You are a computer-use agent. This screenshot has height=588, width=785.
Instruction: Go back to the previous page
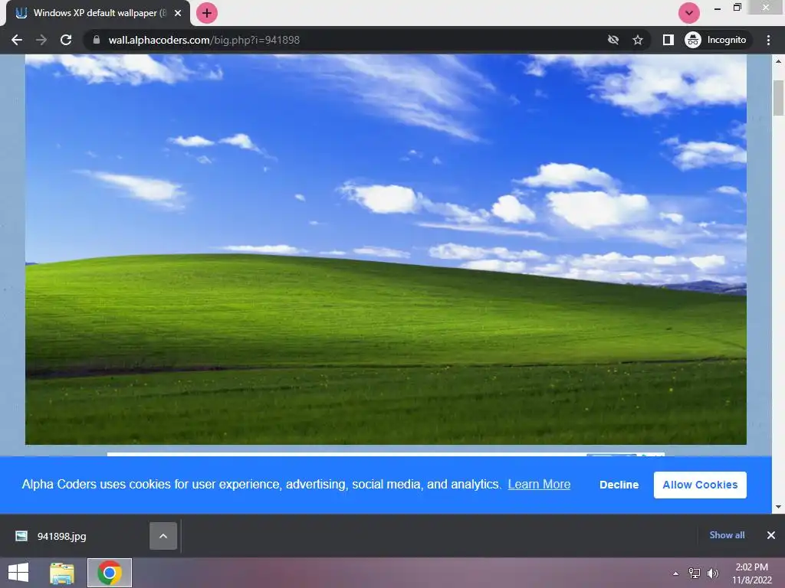[x=17, y=40]
